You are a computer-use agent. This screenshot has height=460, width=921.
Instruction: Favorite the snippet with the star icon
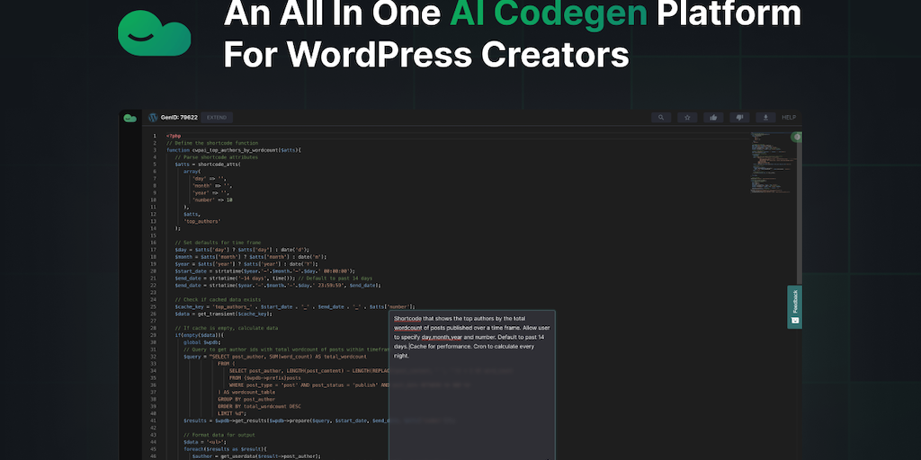pos(687,118)
